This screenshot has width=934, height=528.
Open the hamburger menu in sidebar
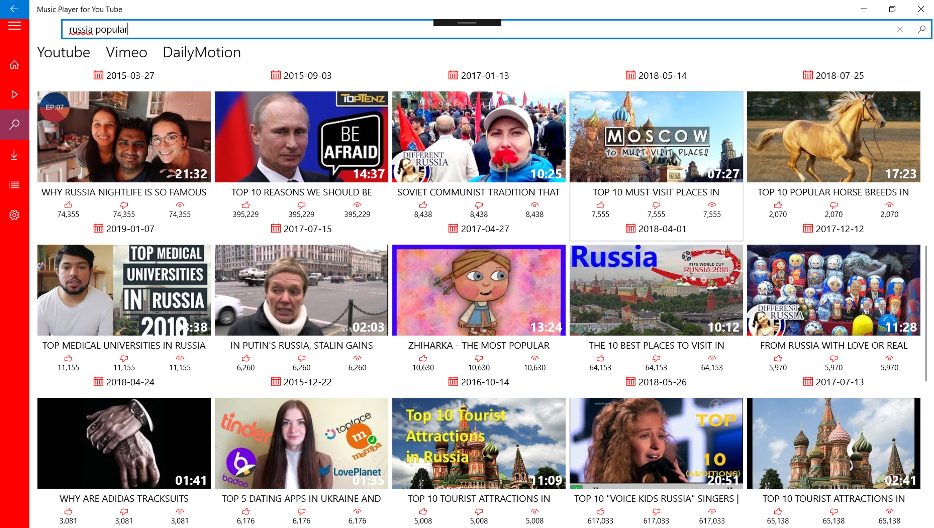click(15, 26)
